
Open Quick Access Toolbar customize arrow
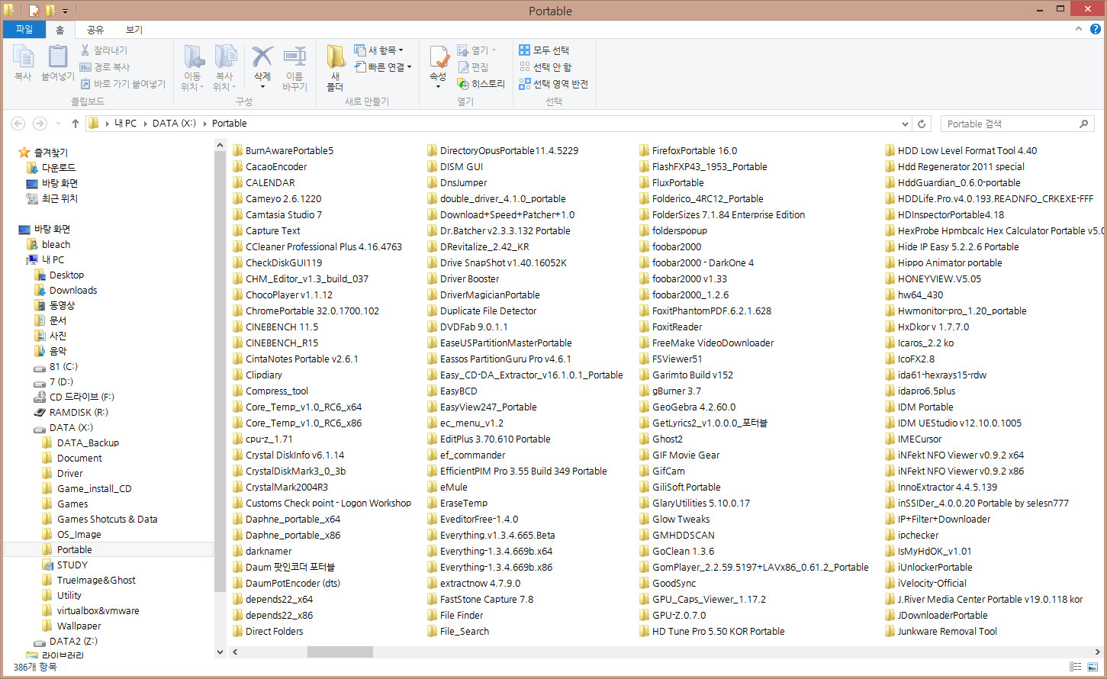(x=65, y=11)
